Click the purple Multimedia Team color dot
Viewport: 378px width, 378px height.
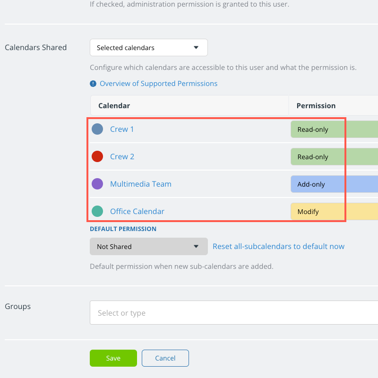point(97,184)
